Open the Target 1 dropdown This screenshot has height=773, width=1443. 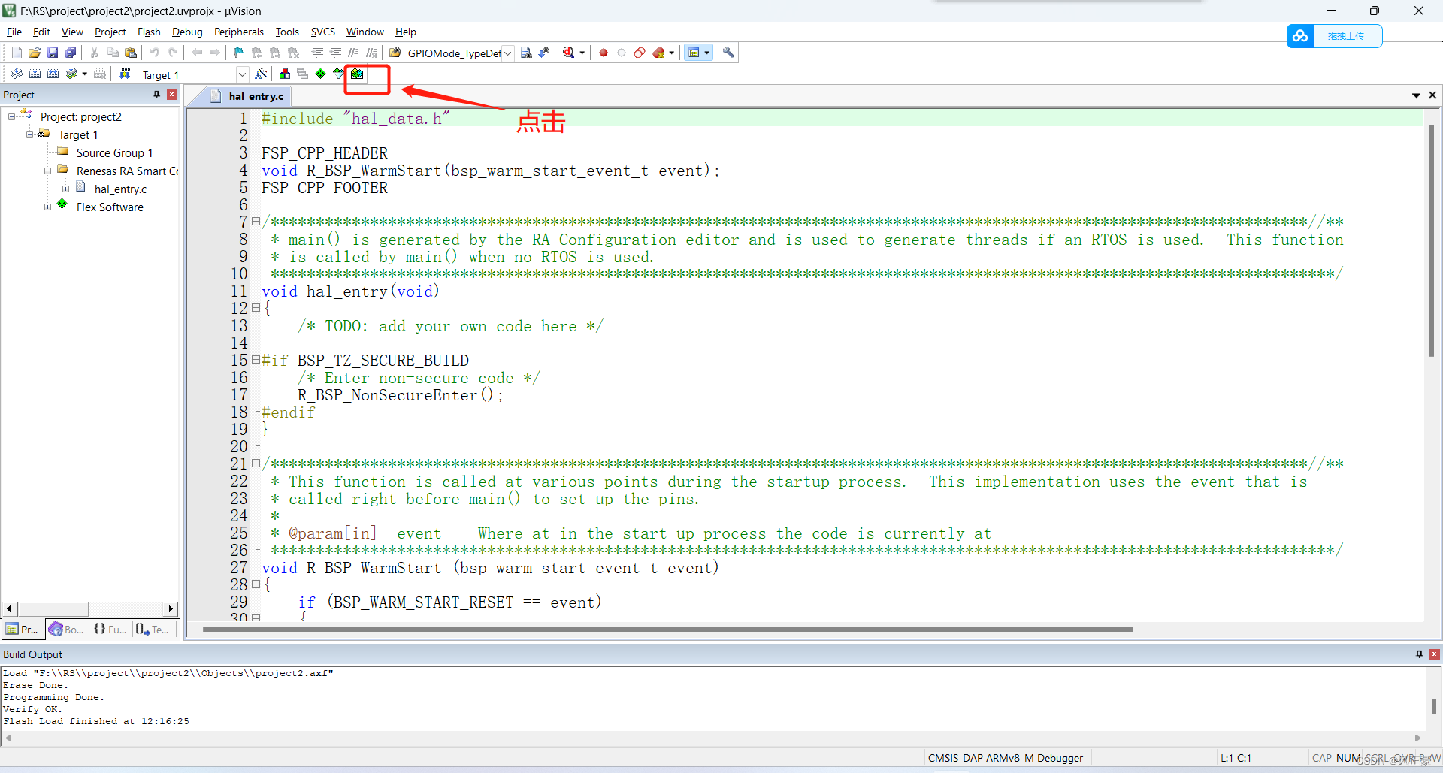click(x=242, y=74)
